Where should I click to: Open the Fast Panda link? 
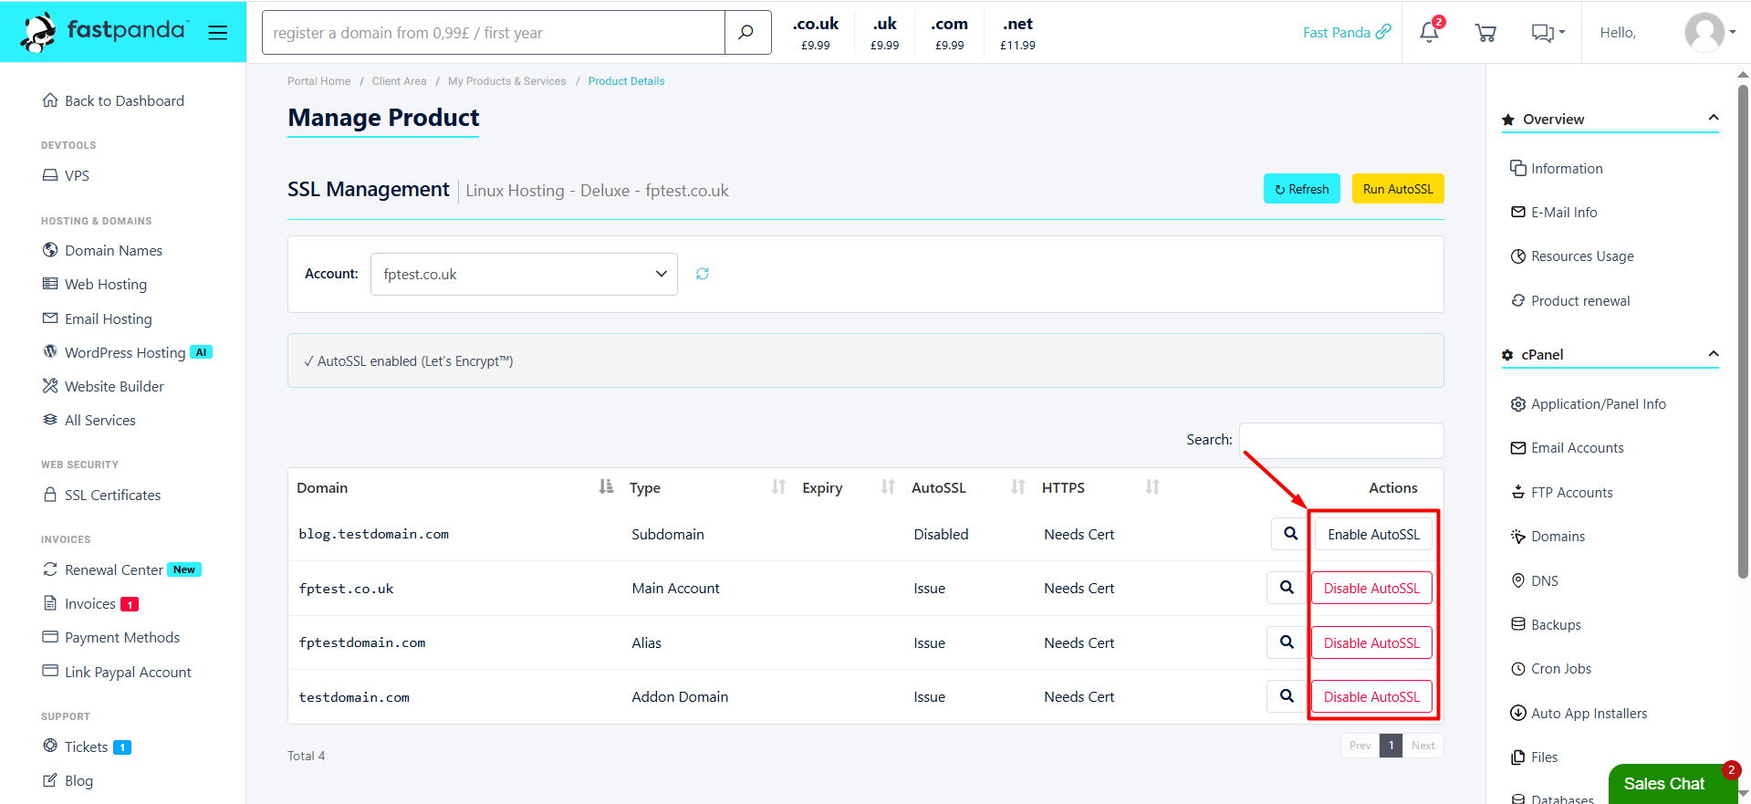pyautogui.click(x=1347, y=32)
